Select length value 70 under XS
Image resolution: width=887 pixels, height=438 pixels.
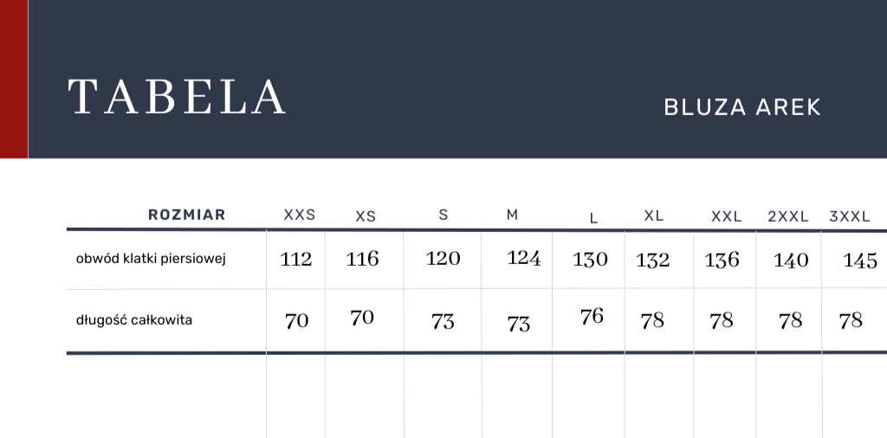pos(362,318)
